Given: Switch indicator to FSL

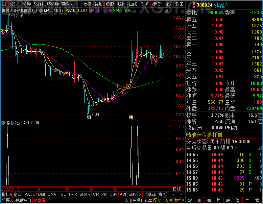Looking at the screenshot, I should click(x=62, y=194).
